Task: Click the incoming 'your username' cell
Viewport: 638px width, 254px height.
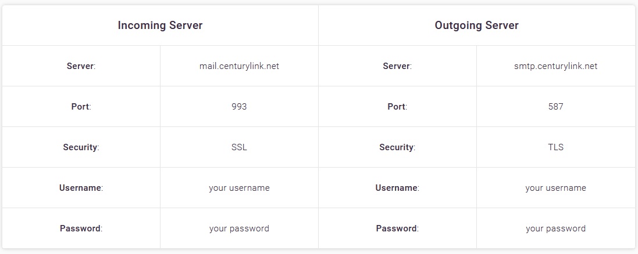Action: tap(239, 188)
